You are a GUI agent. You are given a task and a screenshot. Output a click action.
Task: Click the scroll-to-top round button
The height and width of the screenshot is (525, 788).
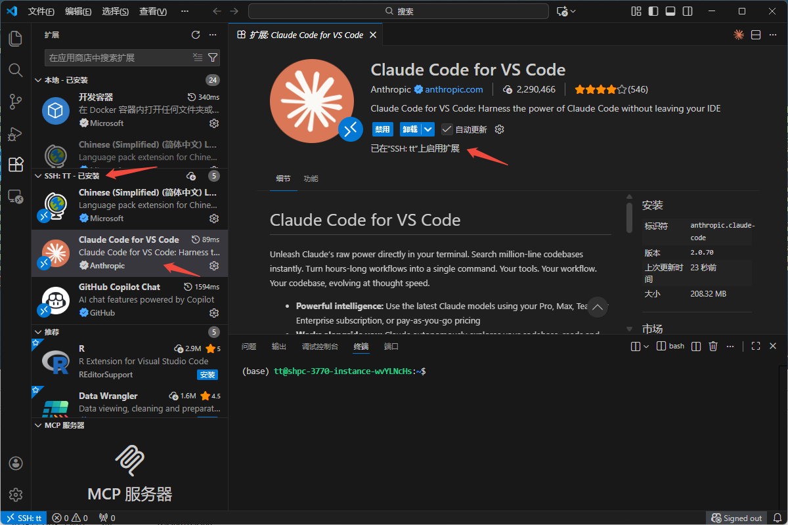[x=598, y=306]
